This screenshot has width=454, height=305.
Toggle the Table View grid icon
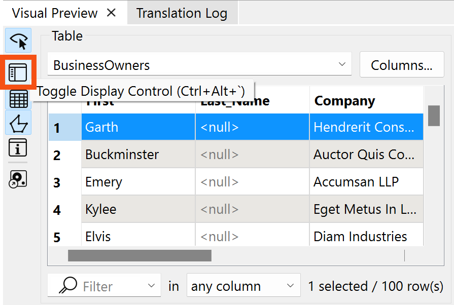tap(18, 99)
